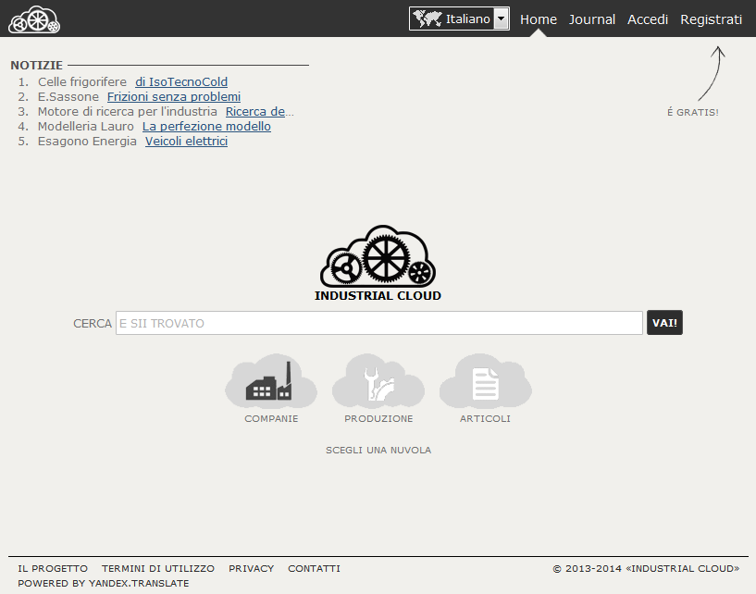The height and width of the screenshot is (594, 756).
Task: Open 'Frizioni senza problemi' news link
Action: pos(174,96)
